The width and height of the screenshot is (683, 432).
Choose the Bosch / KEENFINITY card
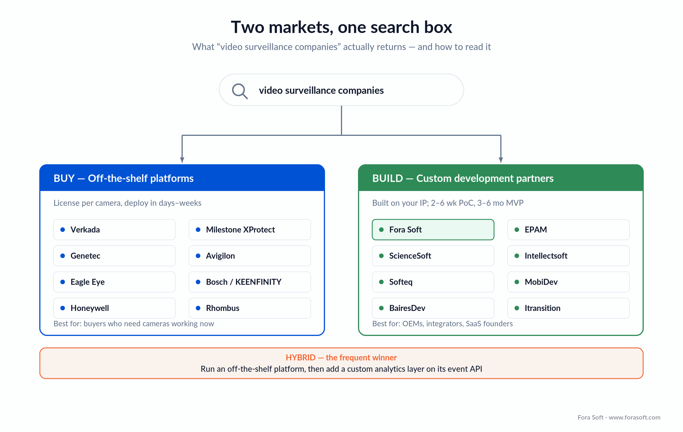click(x=250, y=282)
